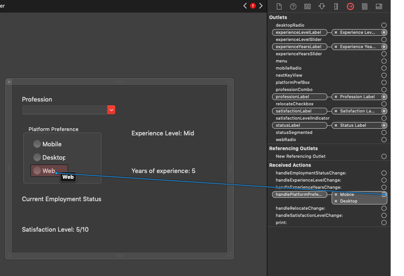The image size is (404, 276).
Task: Open the Quick Help inspector
Action: (293, 6)
